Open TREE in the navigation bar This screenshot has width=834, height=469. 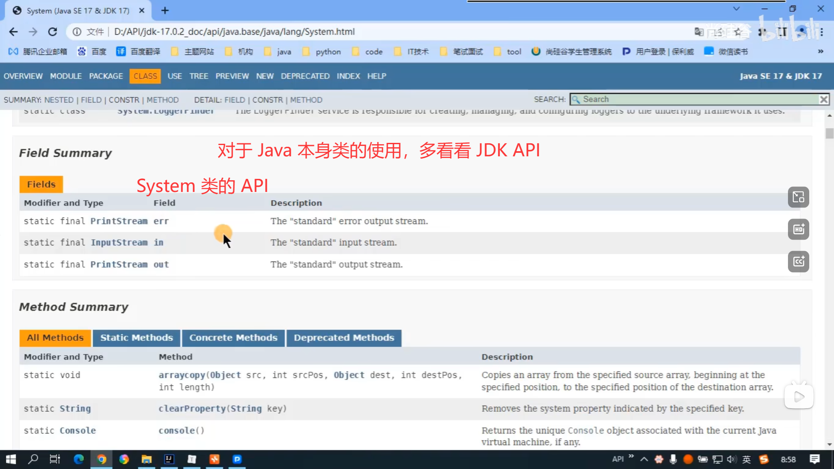coord(199,76)
